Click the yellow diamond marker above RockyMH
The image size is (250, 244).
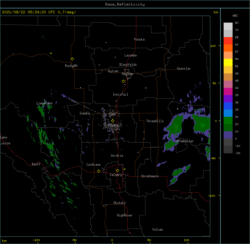72,59
